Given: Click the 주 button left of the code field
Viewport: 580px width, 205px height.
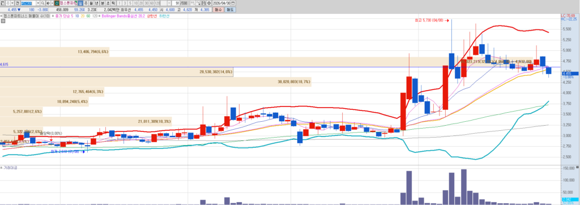Looking at the screenshot, I should [x=8, y=3].
